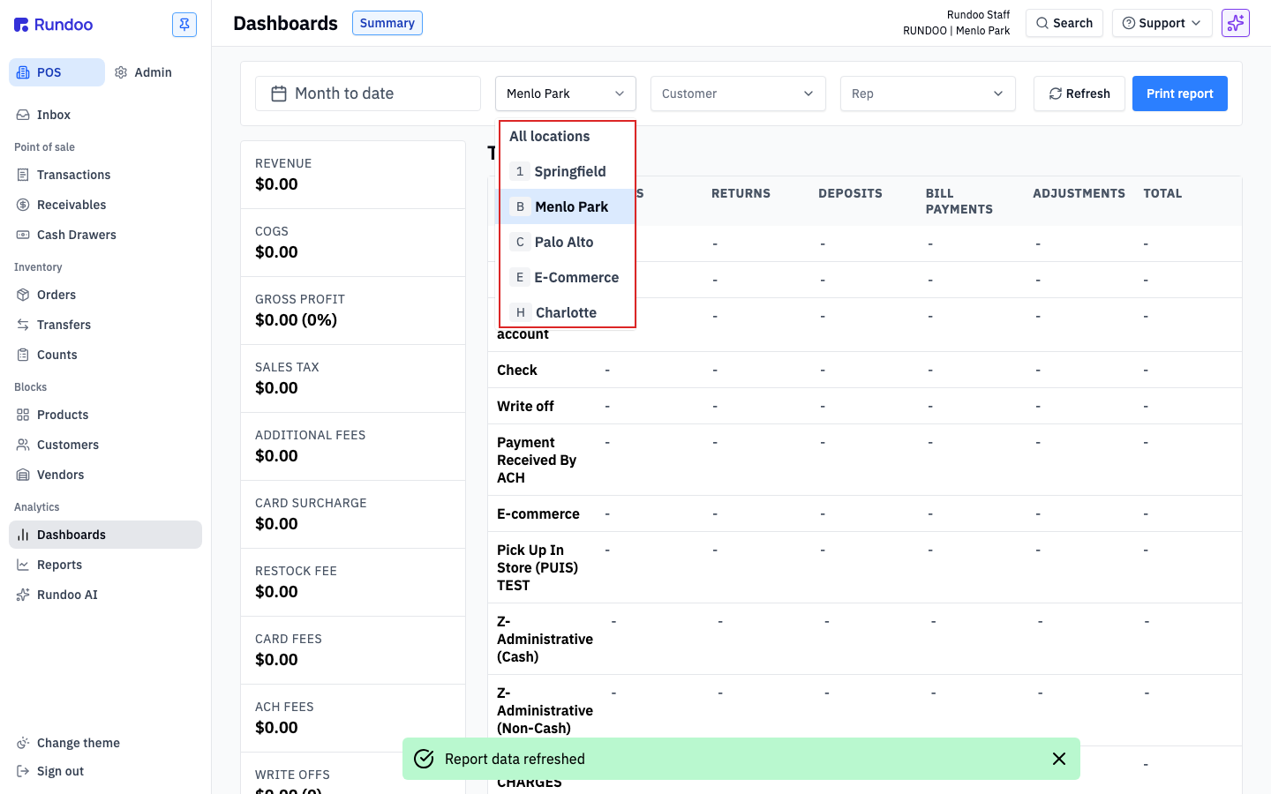Click the RETURNS column header

tap(741, 193)
